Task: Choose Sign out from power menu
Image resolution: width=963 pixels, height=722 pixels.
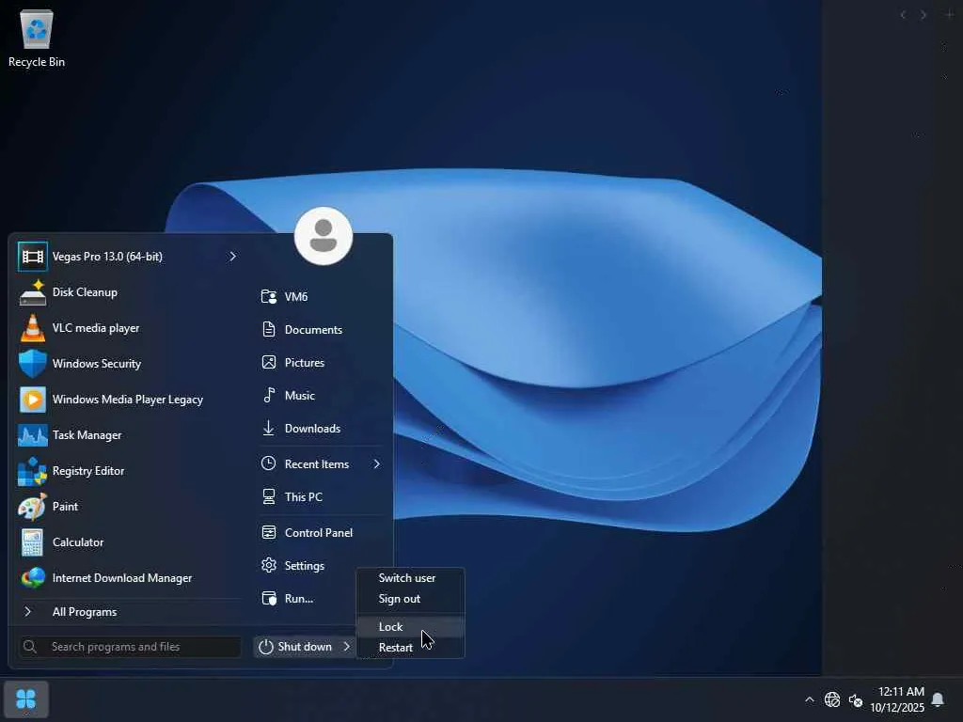Action: 399,599
